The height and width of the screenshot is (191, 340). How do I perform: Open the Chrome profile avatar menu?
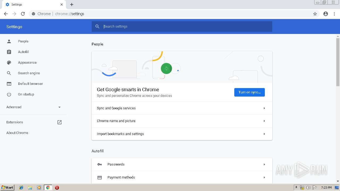point(326,14)
